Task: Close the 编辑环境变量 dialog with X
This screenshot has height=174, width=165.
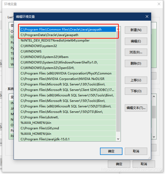Action: pos(147,16)
